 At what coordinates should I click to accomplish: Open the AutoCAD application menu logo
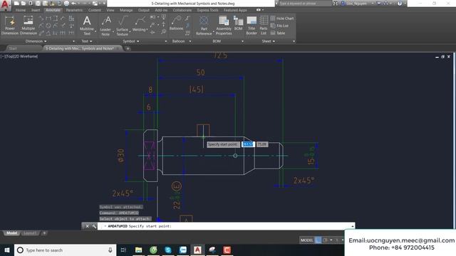pos(5,5)
